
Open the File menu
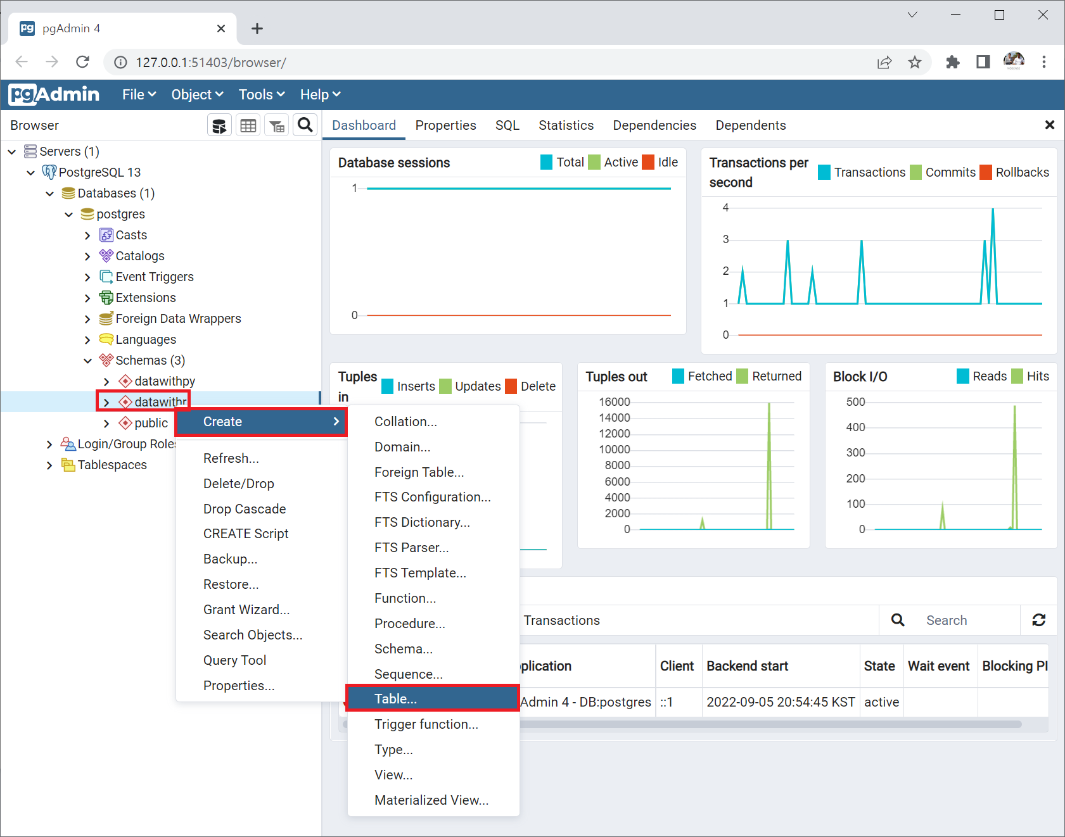click(x=139, y=94)
